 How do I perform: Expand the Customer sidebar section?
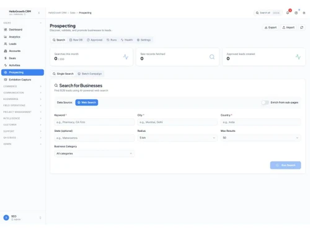[x=22, y=125]
